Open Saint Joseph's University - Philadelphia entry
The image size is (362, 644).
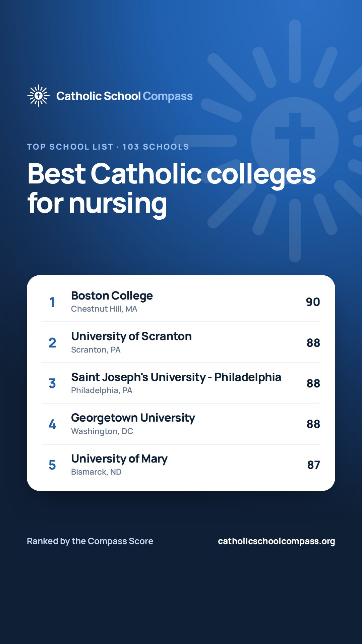181,383
